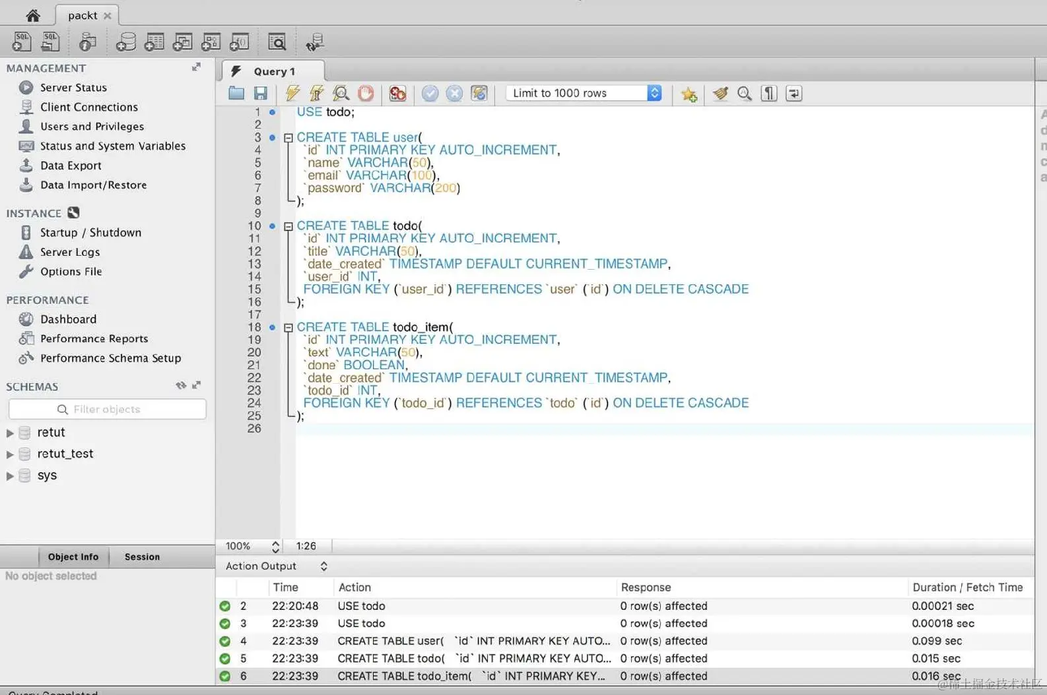
Task: Select the CREATE TABLE todo_item output row
Action: (x=625, y=676)
